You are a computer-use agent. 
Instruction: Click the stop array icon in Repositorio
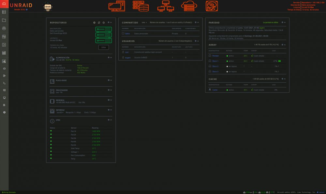[x=94, y=22]
